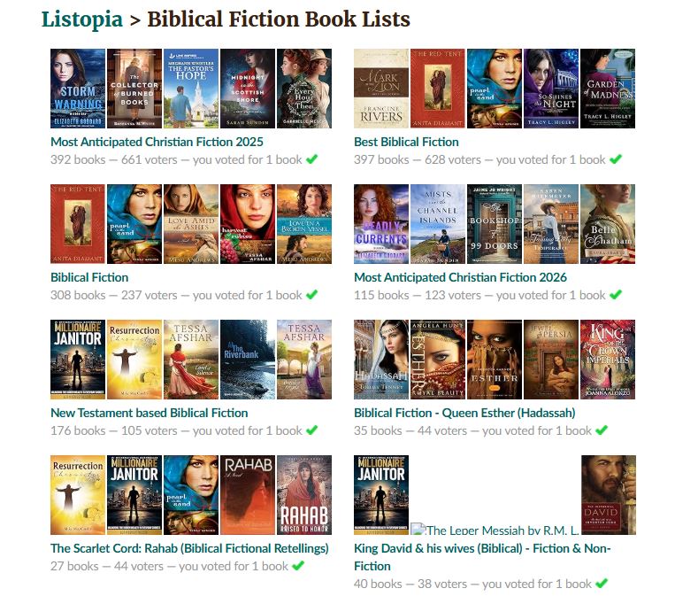Image resolution: width=675 pixels, height=604 pixels.
Task: Select the At The Riverbank book cover
Action: pos(248,360)
